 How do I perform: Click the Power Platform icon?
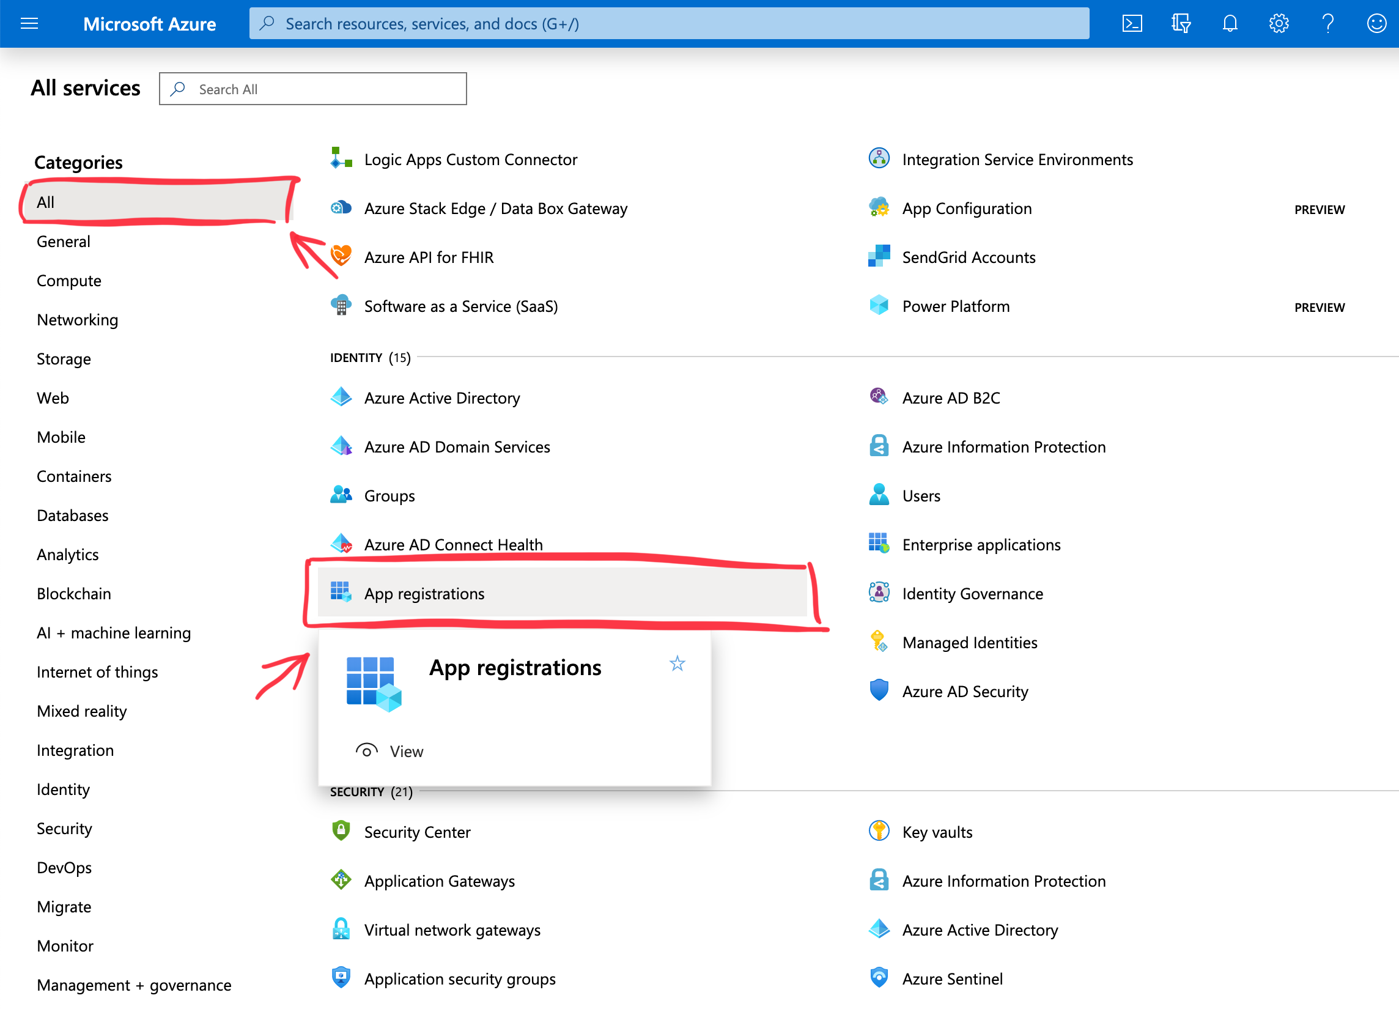pyautogui.click(x=879, y=305)
